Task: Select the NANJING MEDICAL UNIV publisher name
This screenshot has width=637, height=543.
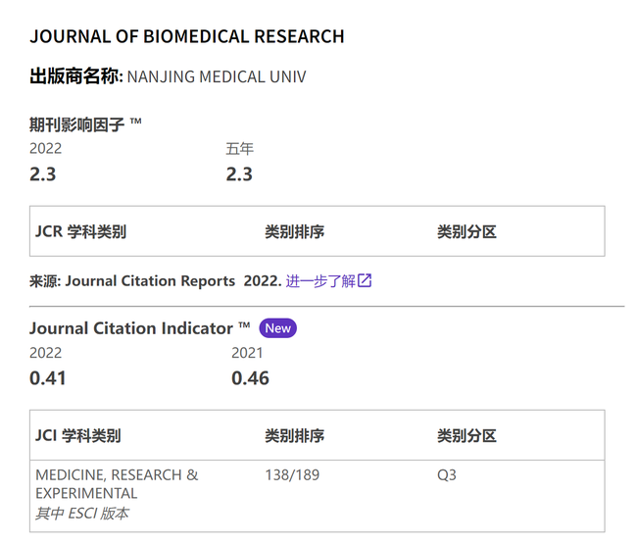Action: 217,76
